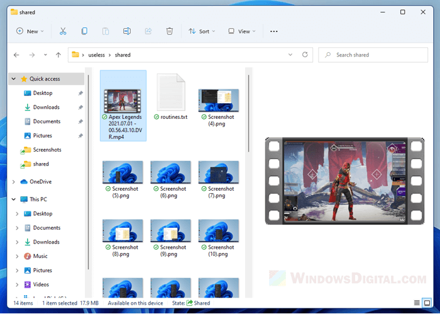Collapse the Quick access tree node
440x314 pixels.
point(13,79)
